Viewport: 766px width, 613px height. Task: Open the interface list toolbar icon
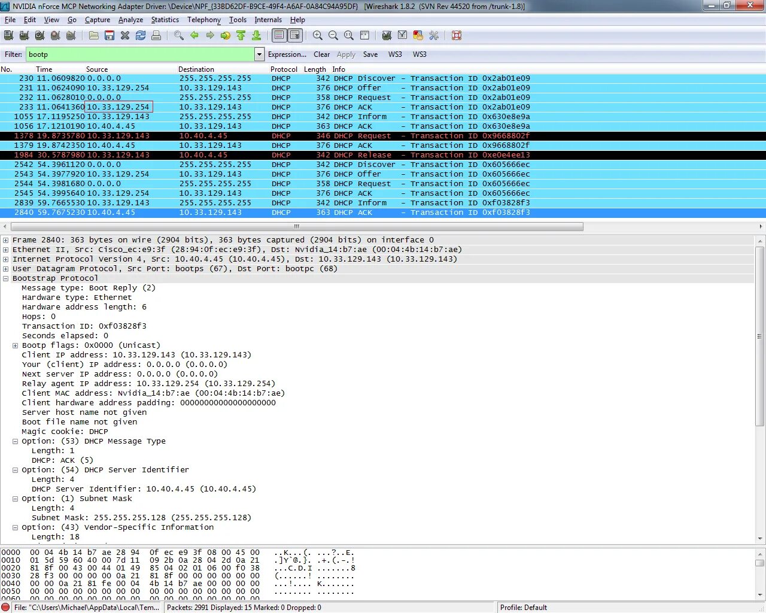8,35
